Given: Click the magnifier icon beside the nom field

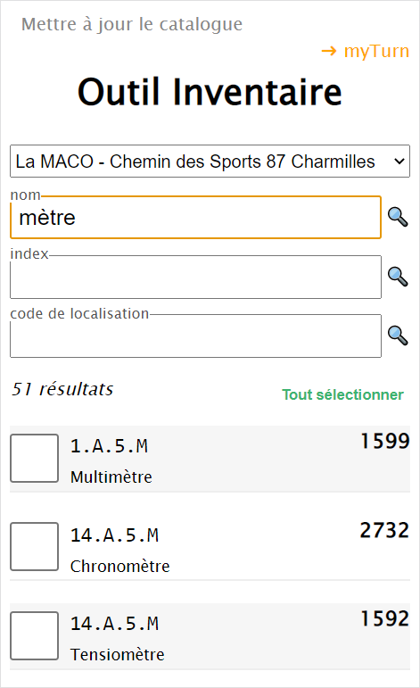Looking at the screenshot, I should (x=398, y=217).
